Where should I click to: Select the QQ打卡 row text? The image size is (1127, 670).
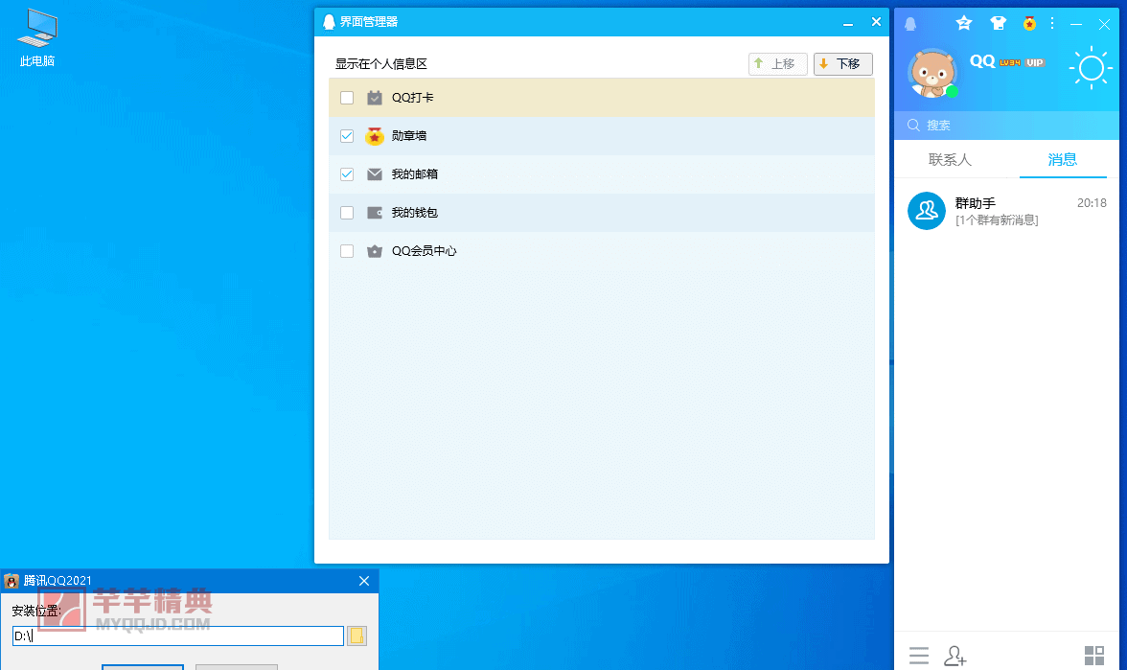pyautogui.click(x=412, y=98)
